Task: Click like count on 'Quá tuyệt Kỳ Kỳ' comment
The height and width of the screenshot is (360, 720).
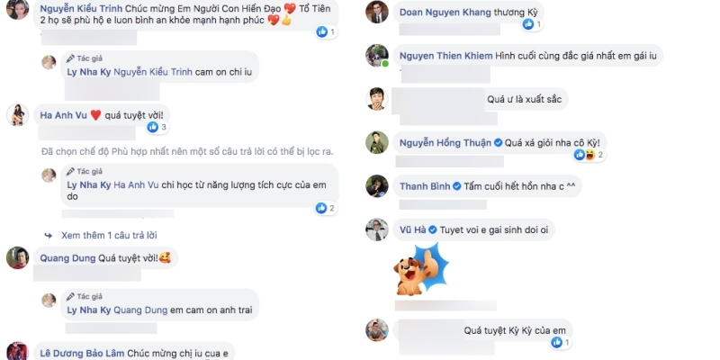Action: [561, 342]
